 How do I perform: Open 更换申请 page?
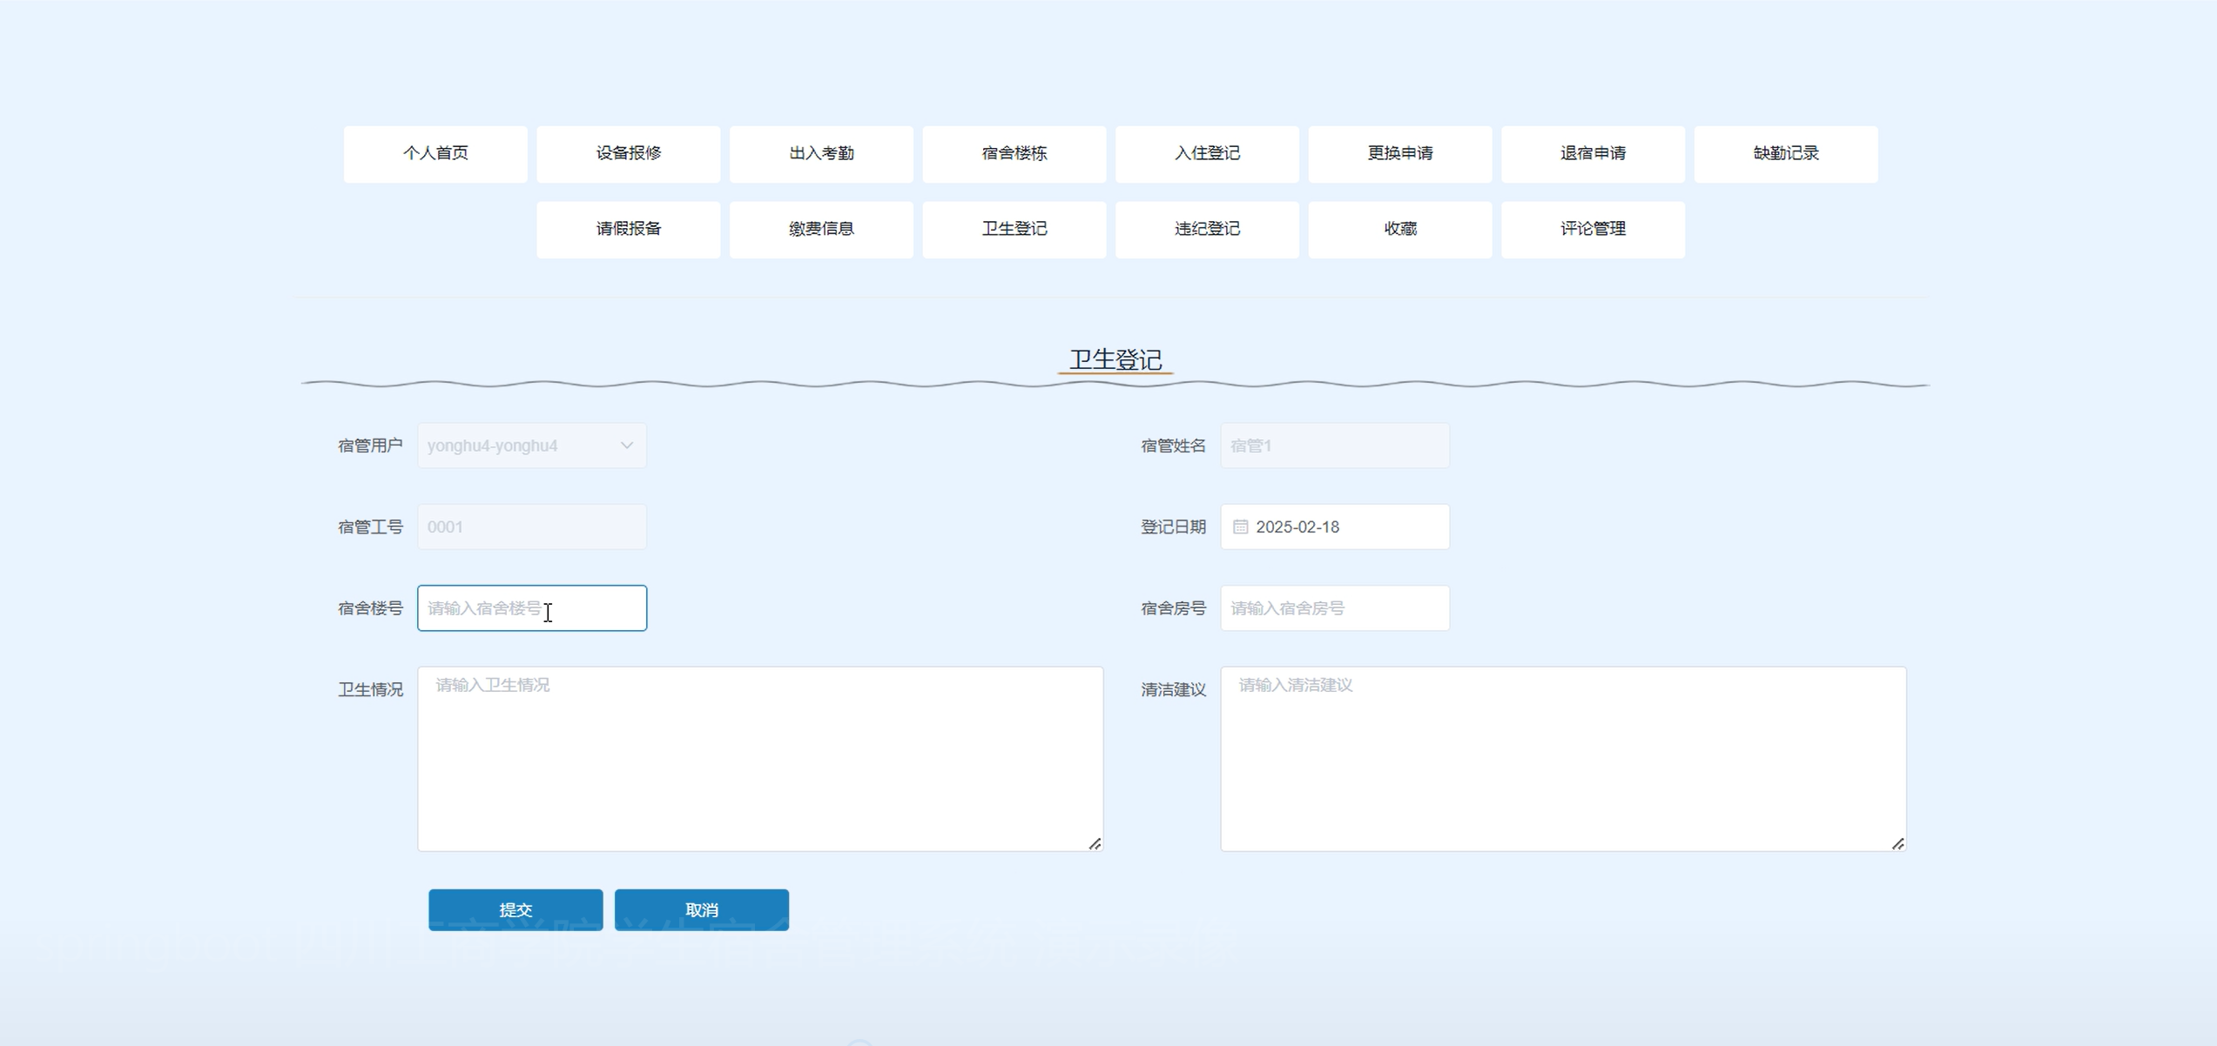tap(1400, 154)
